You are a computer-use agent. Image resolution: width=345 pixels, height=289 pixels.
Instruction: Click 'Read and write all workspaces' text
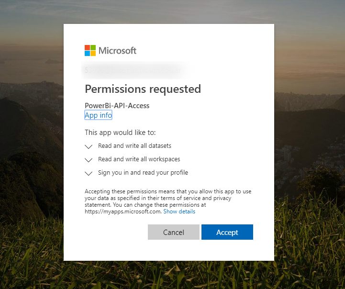point(139,159)
